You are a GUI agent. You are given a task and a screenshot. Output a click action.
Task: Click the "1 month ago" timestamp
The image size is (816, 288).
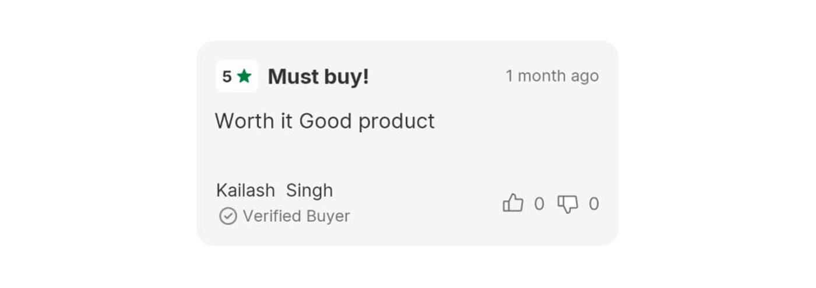click(x=552, y=76)
